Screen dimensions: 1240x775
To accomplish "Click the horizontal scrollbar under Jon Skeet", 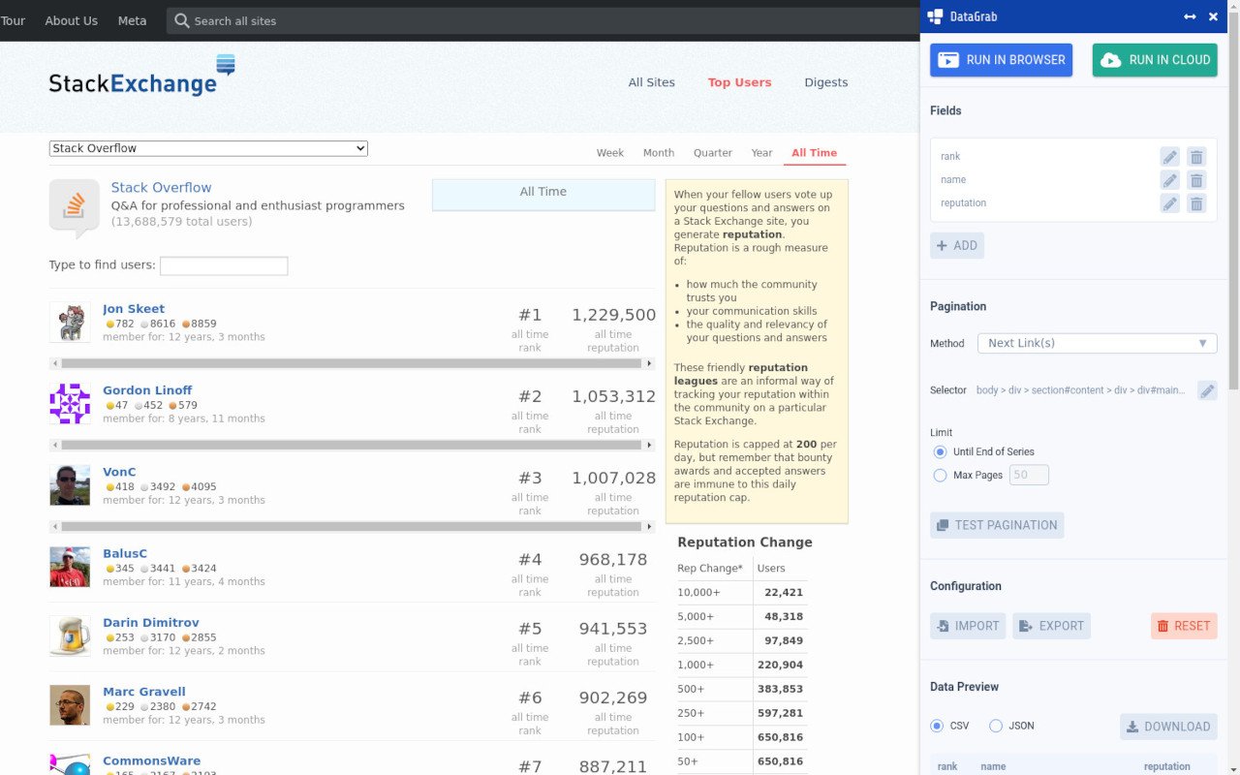I will click(x=352, y=363).
